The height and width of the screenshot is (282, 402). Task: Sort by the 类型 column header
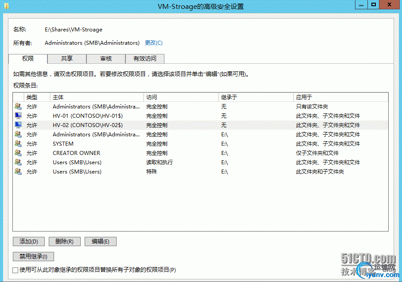(x=37, y=97)
